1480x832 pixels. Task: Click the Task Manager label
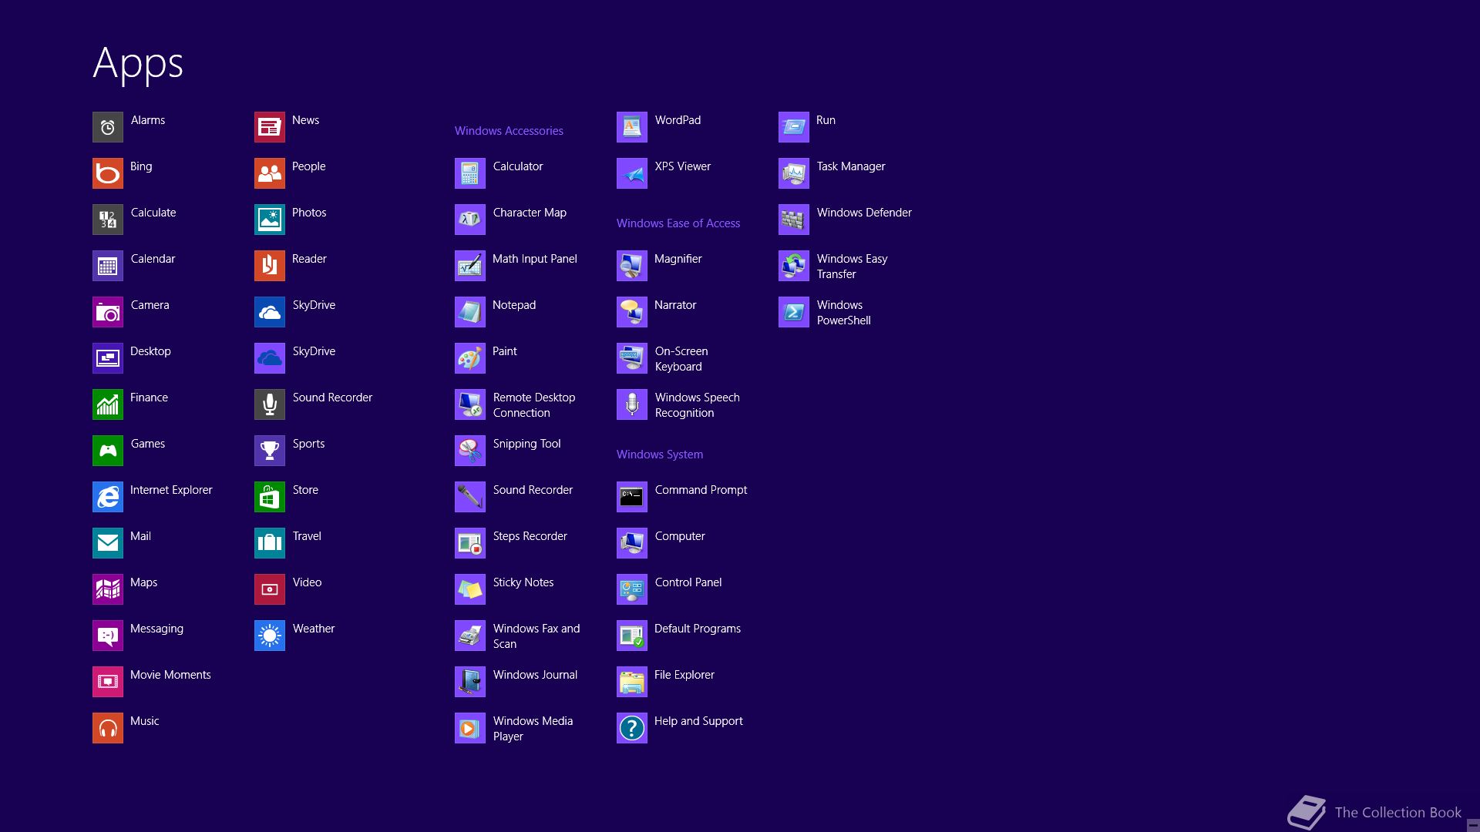point(851,166)
